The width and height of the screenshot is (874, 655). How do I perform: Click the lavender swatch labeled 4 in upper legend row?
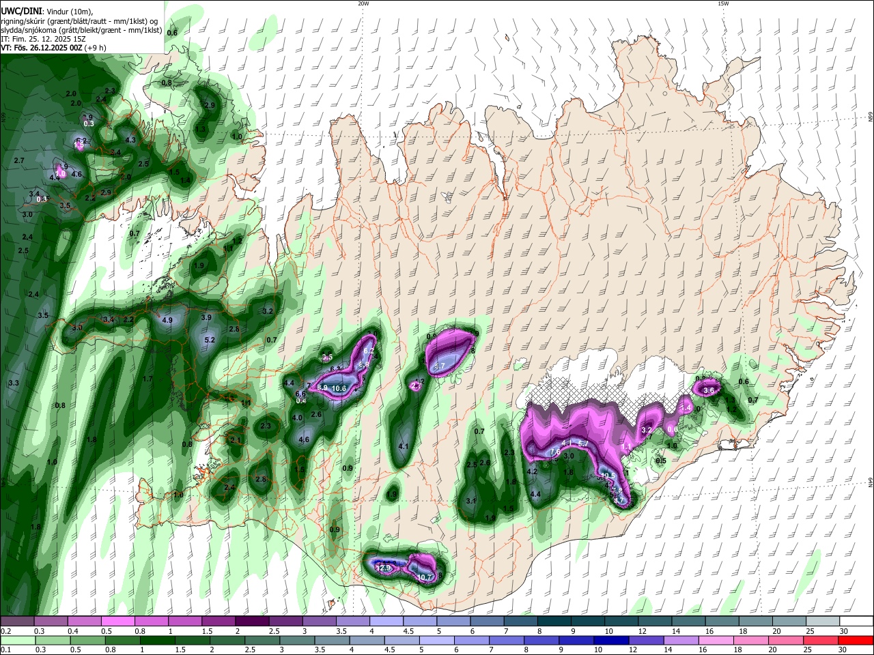(386, 622)
